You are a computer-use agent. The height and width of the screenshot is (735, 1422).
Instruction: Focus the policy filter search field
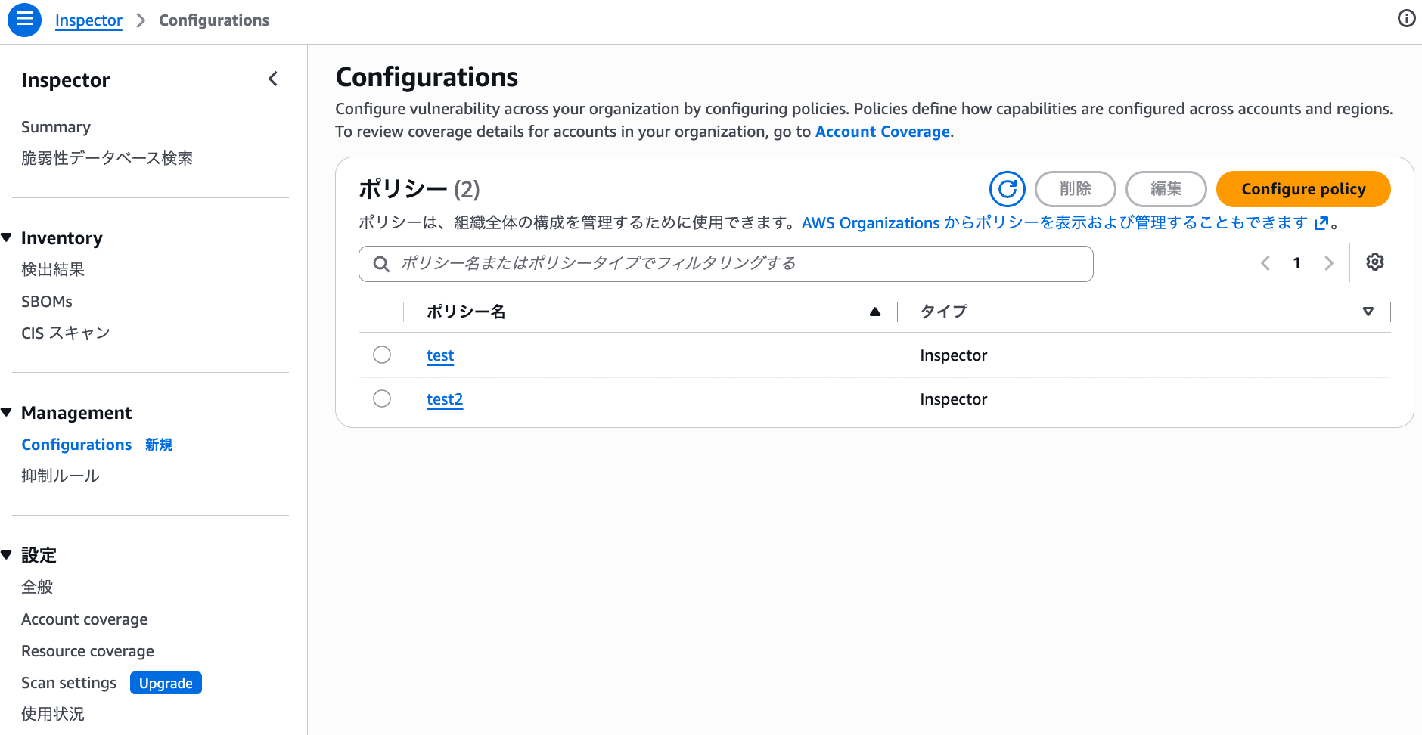[726, 264]
